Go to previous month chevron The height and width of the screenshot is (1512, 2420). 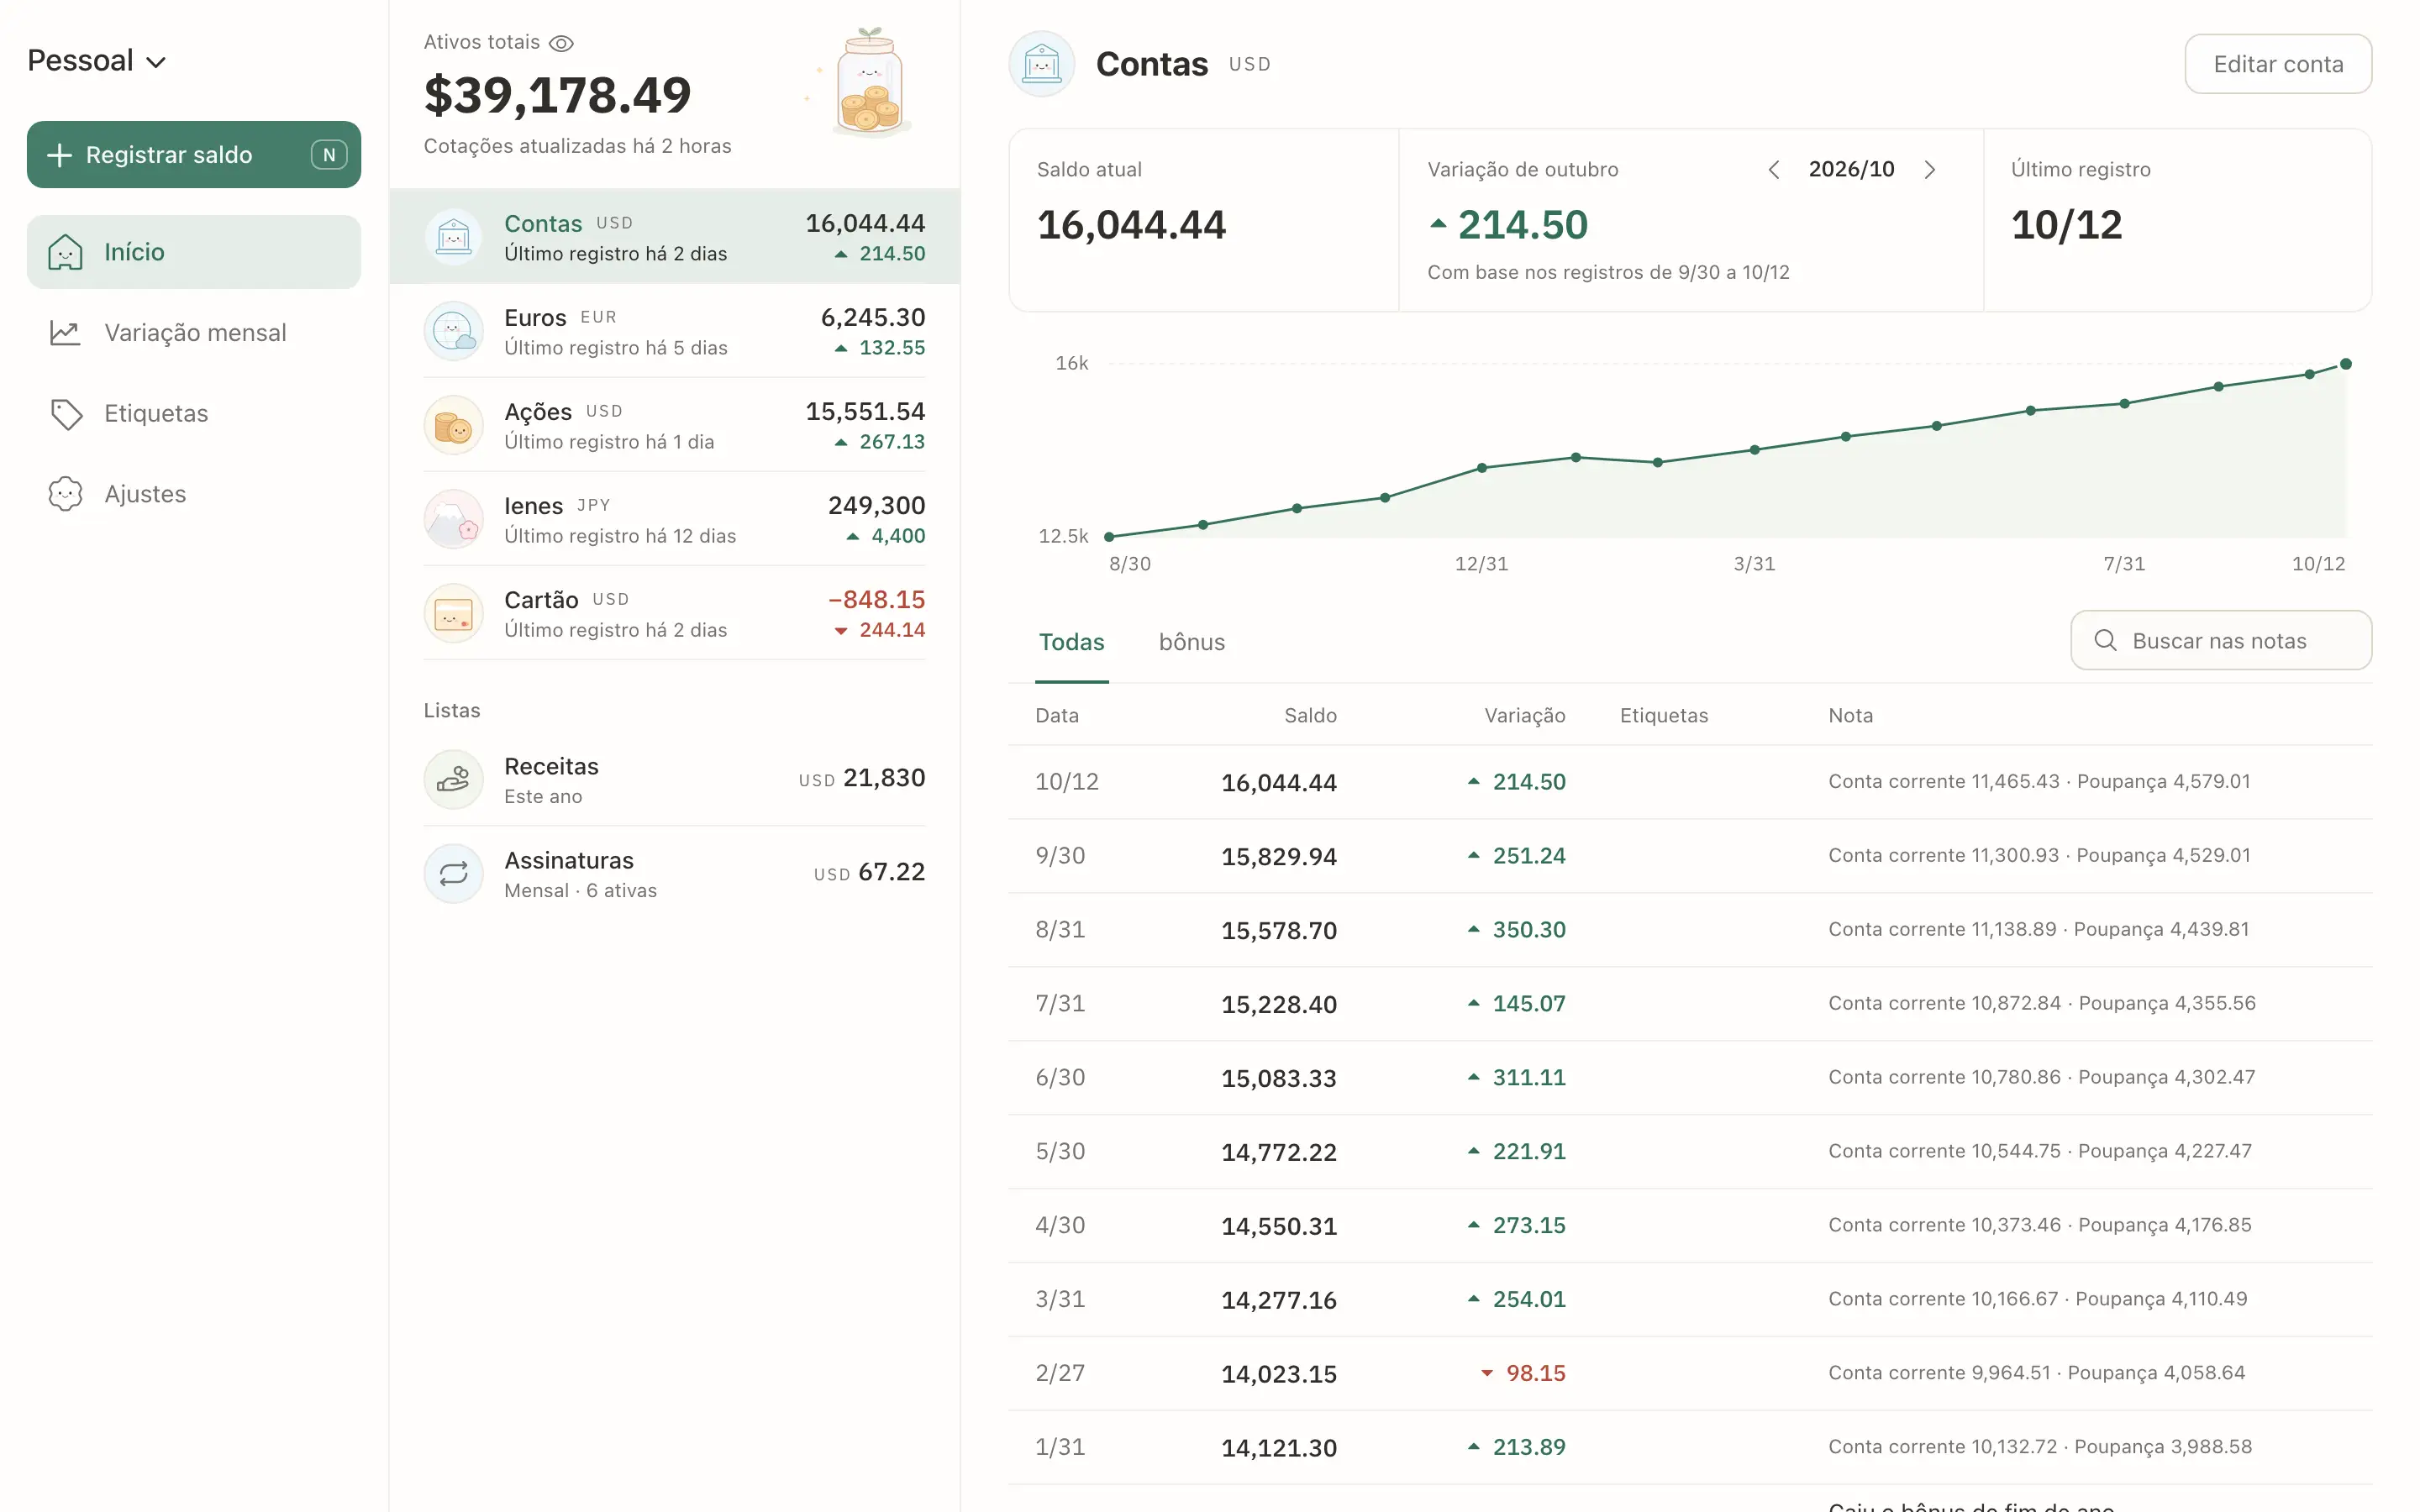click(1773, 170)
